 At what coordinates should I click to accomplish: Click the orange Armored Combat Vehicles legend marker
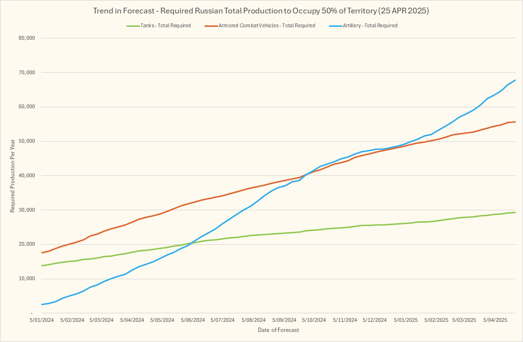211,25
